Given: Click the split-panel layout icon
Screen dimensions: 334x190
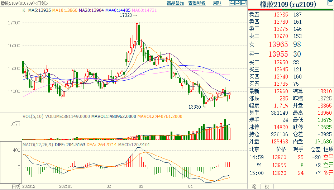Looking at the screenshot, I should pyautogui.click(x=244, y=3).
